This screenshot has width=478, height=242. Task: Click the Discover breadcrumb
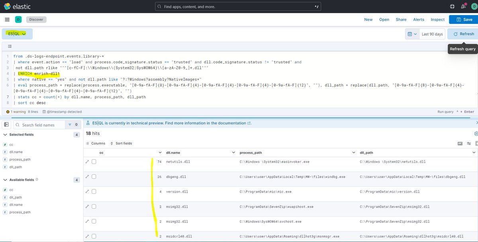click(x=37, y=20)
